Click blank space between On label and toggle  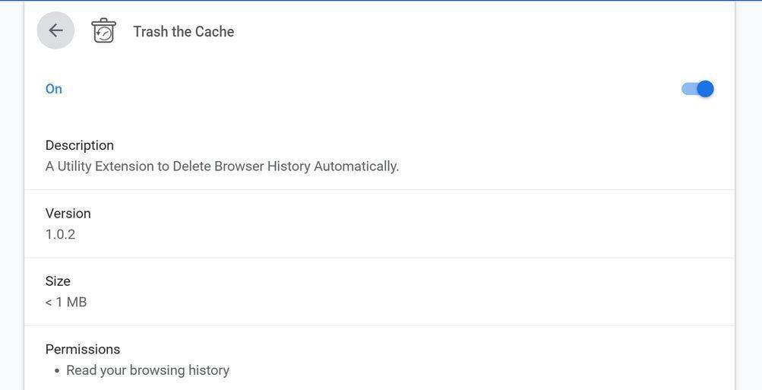tap(365, 89)
